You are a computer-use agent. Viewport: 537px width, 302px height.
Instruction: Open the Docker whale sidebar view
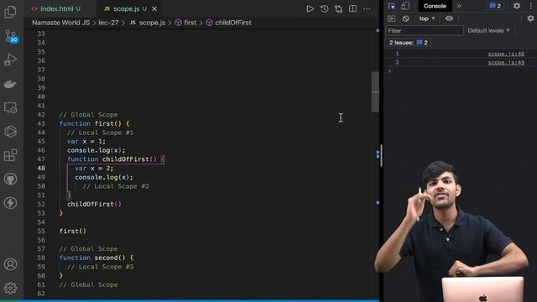click(10, 84)
